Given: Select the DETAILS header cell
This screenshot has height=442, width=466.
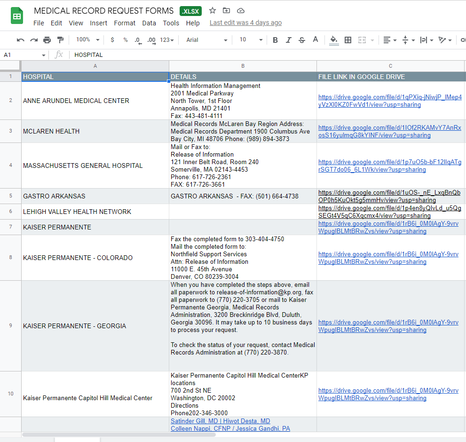Looking at the screenshot, I should [x=243, y=77].
